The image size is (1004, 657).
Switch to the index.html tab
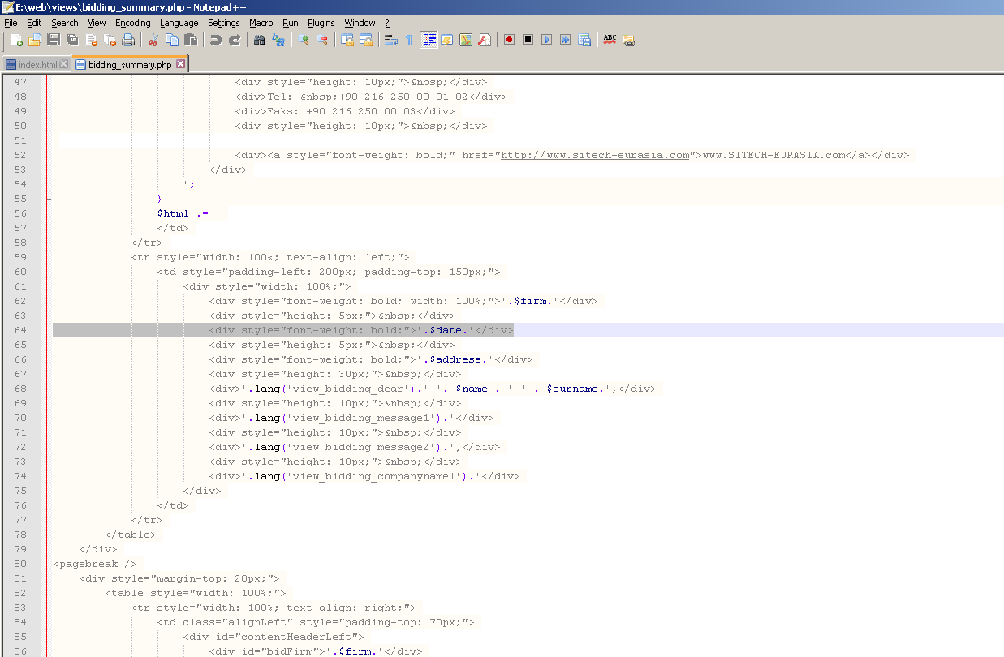click(x=37, y=64)
